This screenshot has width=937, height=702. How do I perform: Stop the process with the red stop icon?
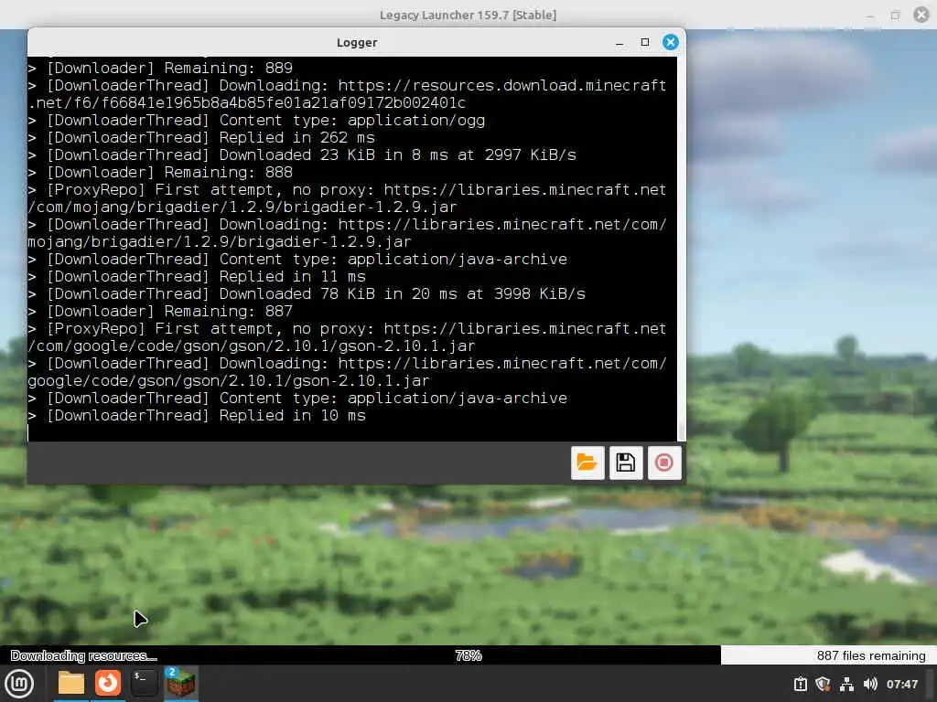[664, 463]
